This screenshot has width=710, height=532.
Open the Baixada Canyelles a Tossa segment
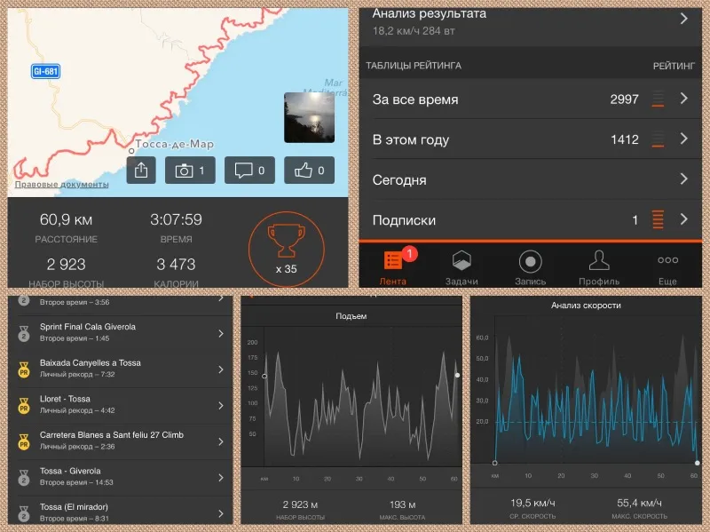[121, 369]
